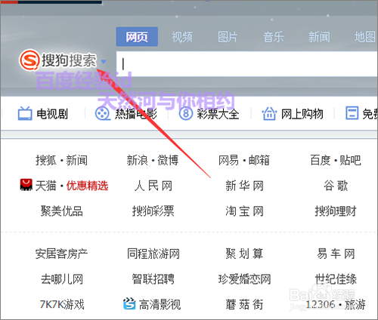Click the shopping basket icon for 网上购物
Screen dimensions: 378x320
[269, 113]
